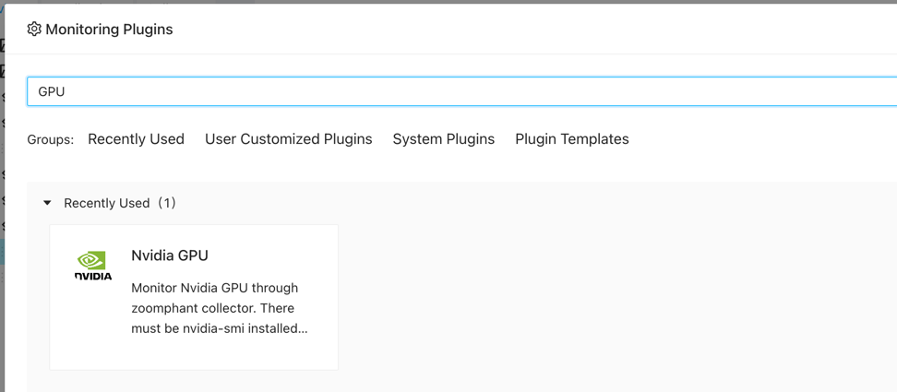The height and width of the screenshot is (392, 897).
Task: Open the Nvidia GPU plugin title
Action: (x=170, y=255)
